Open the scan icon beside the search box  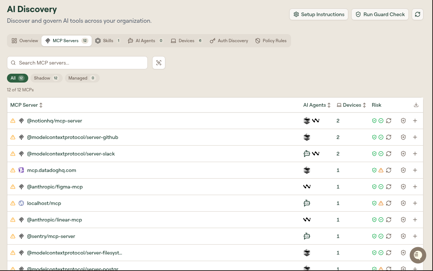[159, 63]
